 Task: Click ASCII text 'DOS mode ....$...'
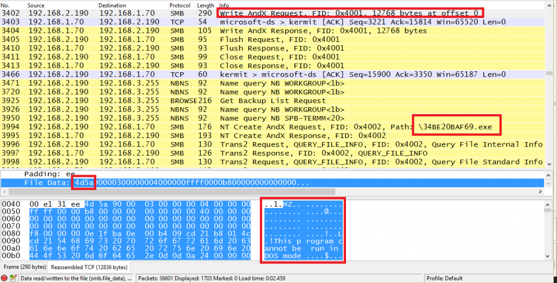(303, 256)
